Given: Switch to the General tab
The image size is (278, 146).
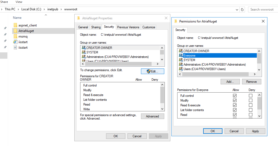Looking at the screenshot, I should click(83, 27).
